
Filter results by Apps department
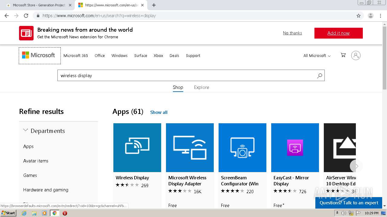28,146
